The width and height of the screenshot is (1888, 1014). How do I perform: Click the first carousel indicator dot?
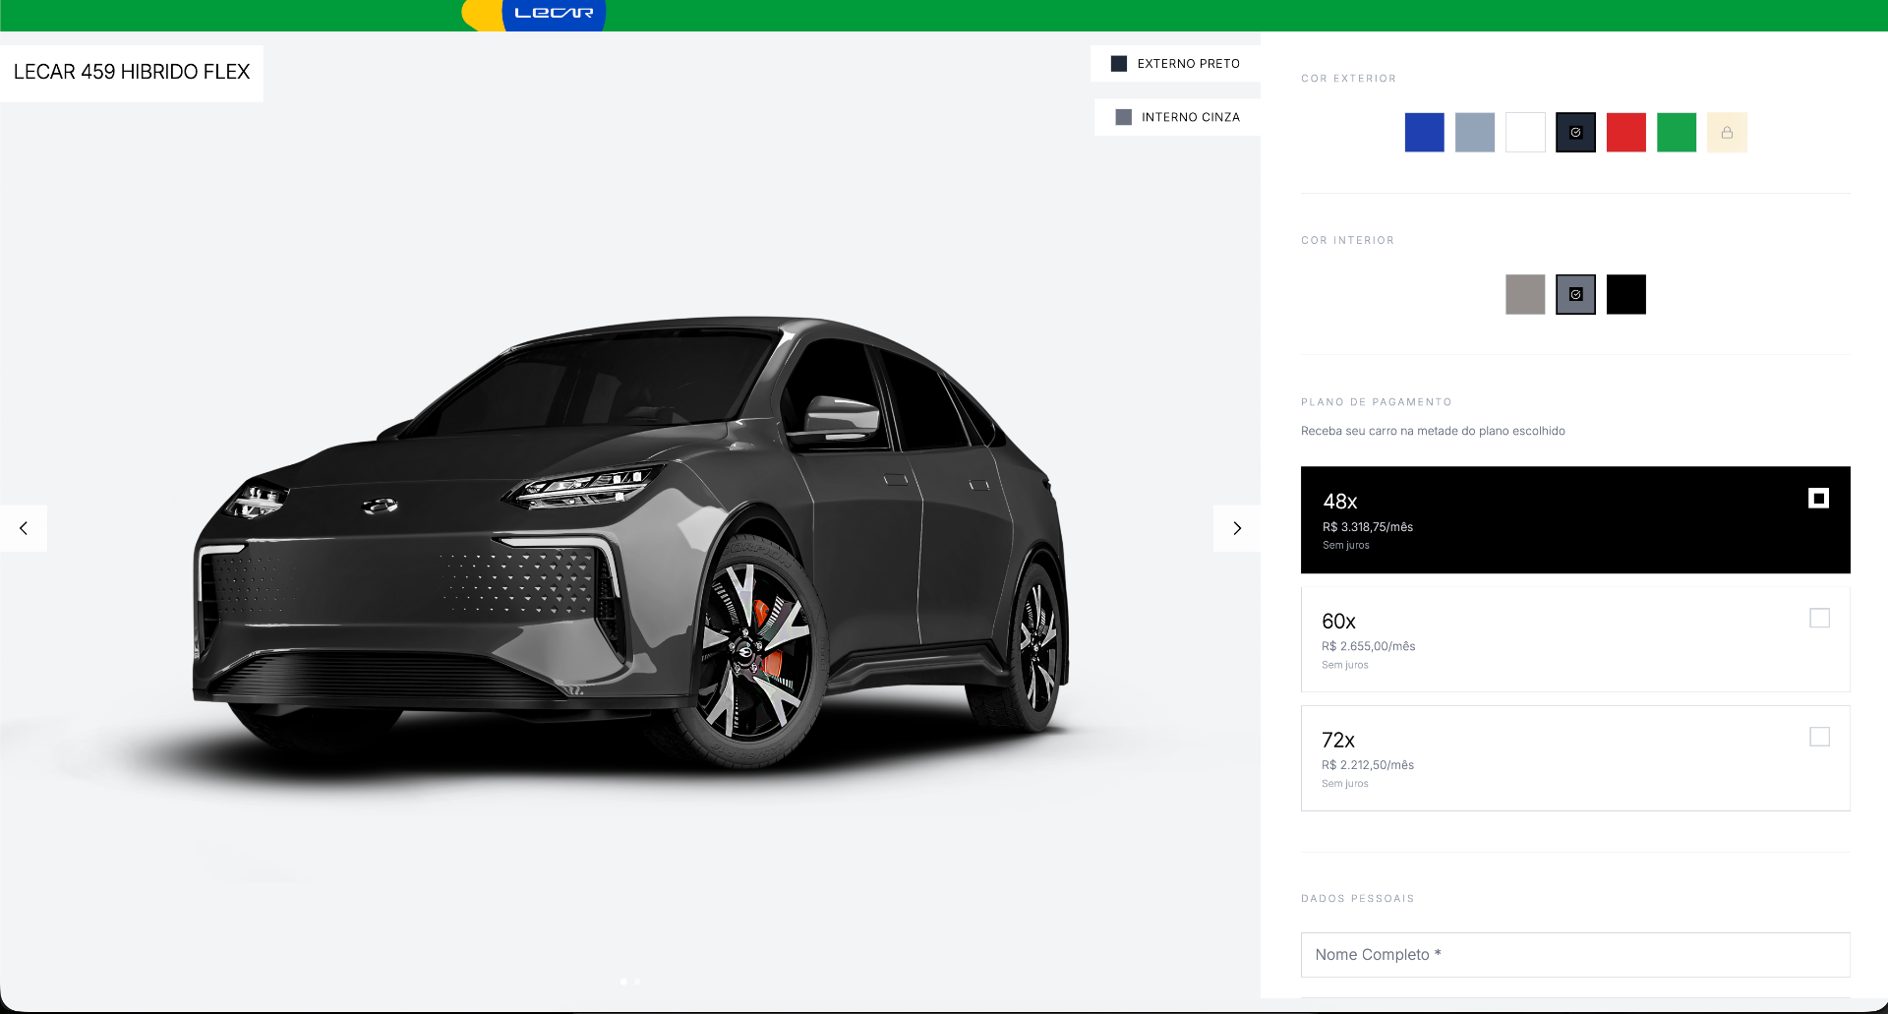[x=623, y=982]
